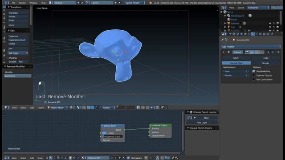Collapse the Subsurf modifier panel

click(x=224, y=52)
